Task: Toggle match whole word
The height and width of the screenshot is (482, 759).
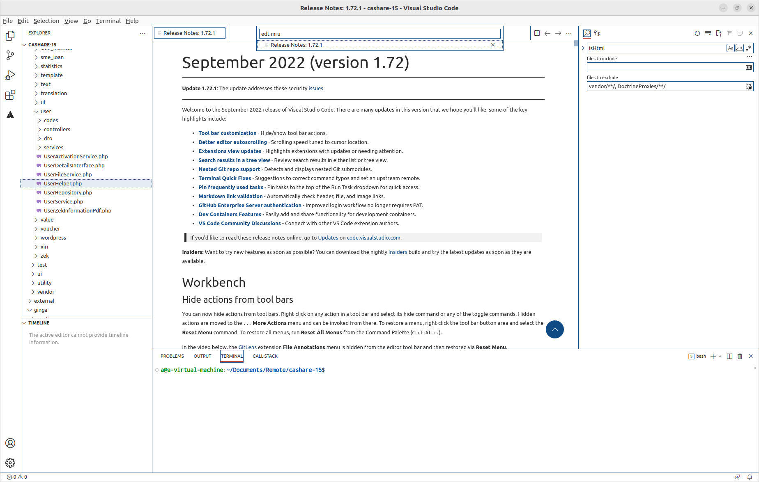Action: [x=739, y=48]
